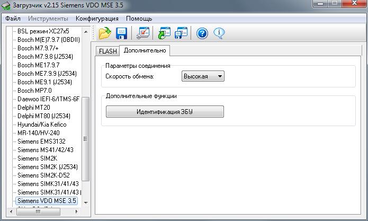Select Bosch M7.9.8 (J2534) entry

[x=45, y=56]
